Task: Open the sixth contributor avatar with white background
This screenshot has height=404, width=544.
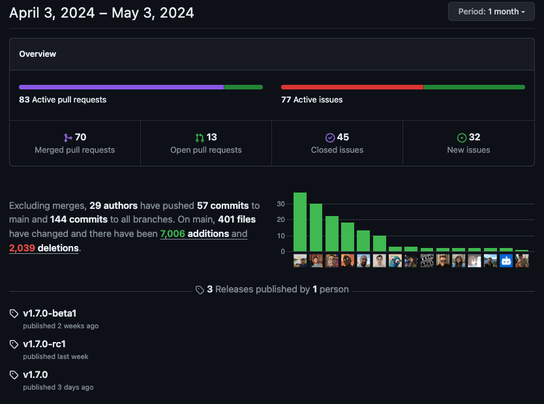Action: point(379,260)
